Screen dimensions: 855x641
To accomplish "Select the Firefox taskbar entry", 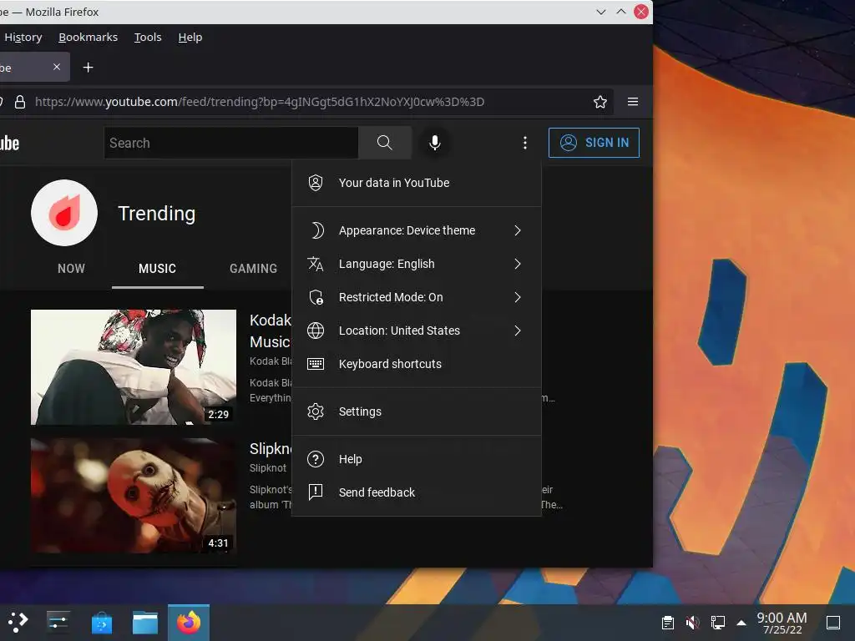I will (189, 623).
